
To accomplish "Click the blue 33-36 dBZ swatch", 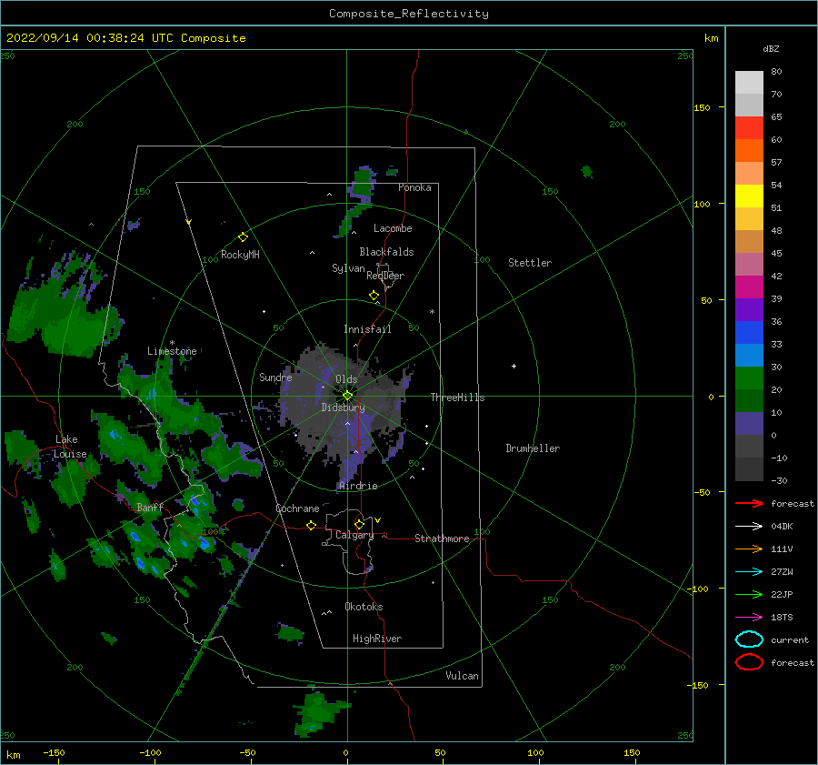I will point(749,333).
